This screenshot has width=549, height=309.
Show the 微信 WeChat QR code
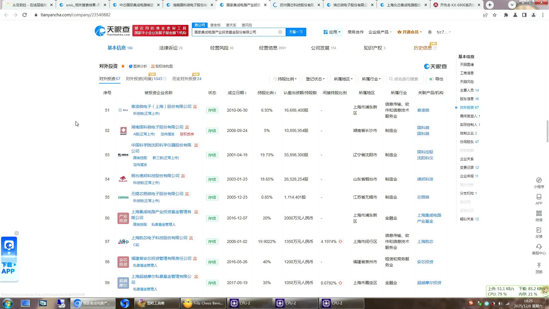[x=539, y=215]
